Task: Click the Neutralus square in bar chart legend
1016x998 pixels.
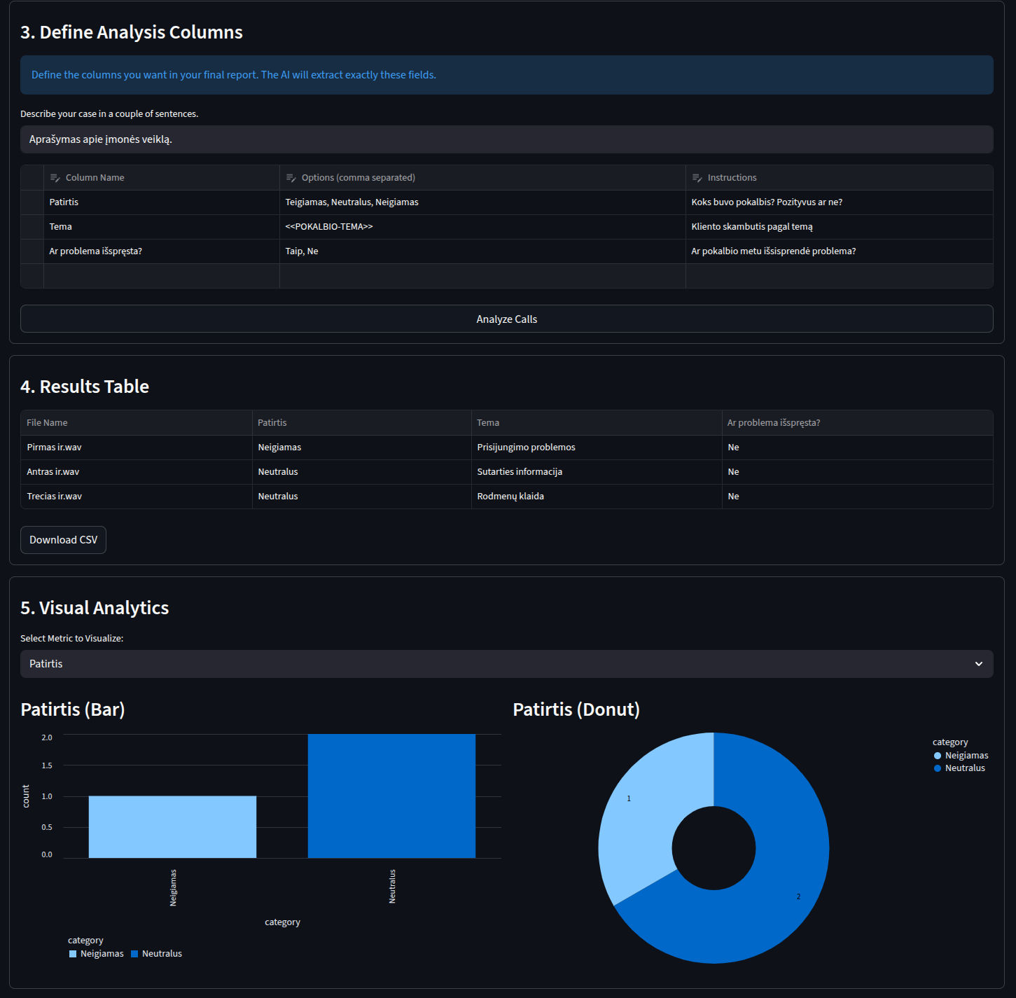Action: point(134,954)
